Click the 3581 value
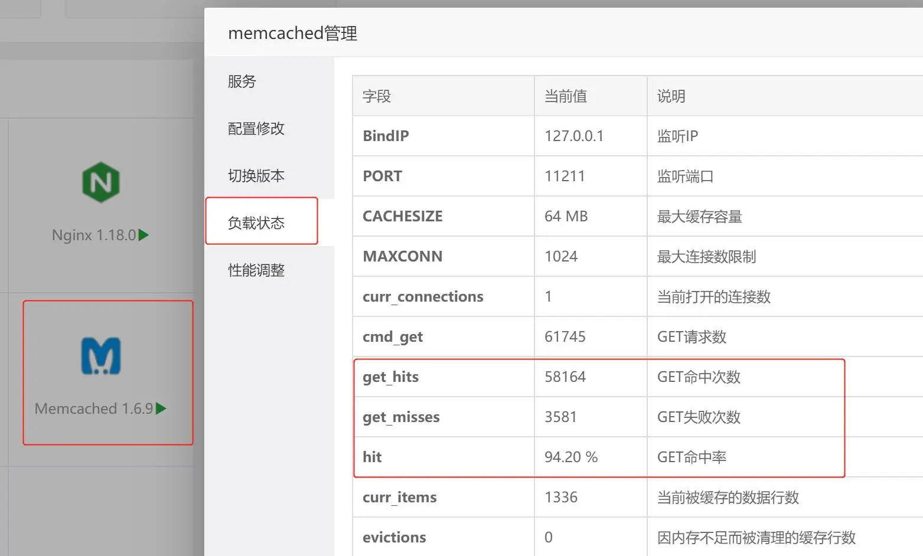 (x=560, y=417)
